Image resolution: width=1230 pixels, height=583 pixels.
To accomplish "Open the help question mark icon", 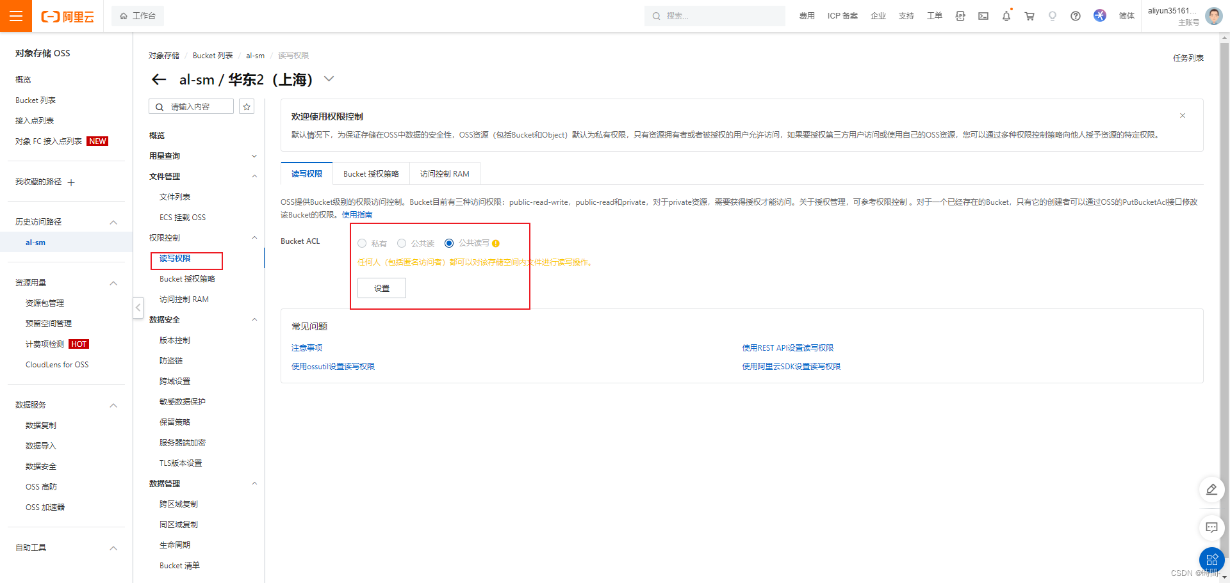I will [1075, 16].
